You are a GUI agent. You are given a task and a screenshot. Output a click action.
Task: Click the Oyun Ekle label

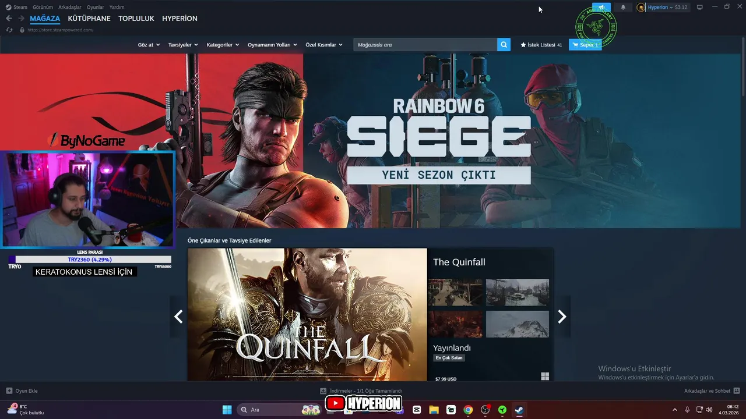[26, 390]
